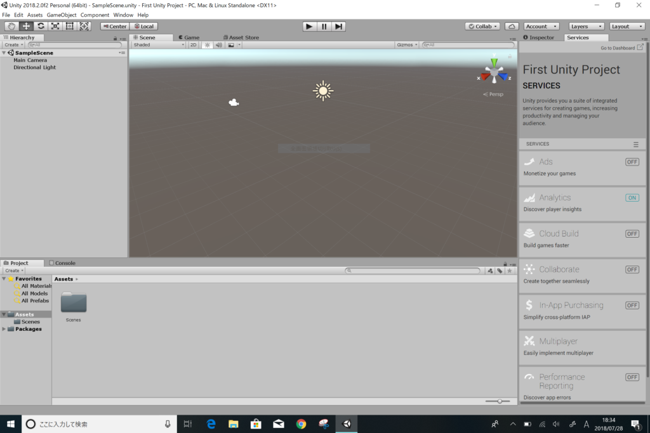Select the Rotate tool
The image size is (650, 433).
click(41, 26)
